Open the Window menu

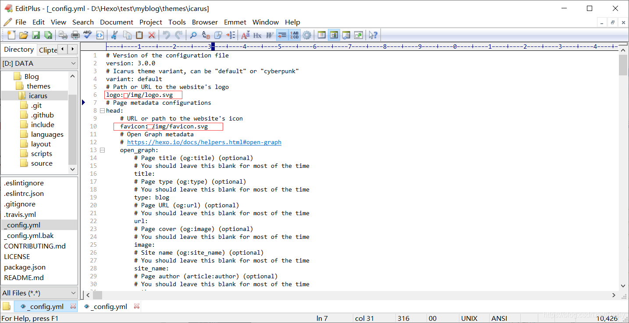(x=265, y=22)
